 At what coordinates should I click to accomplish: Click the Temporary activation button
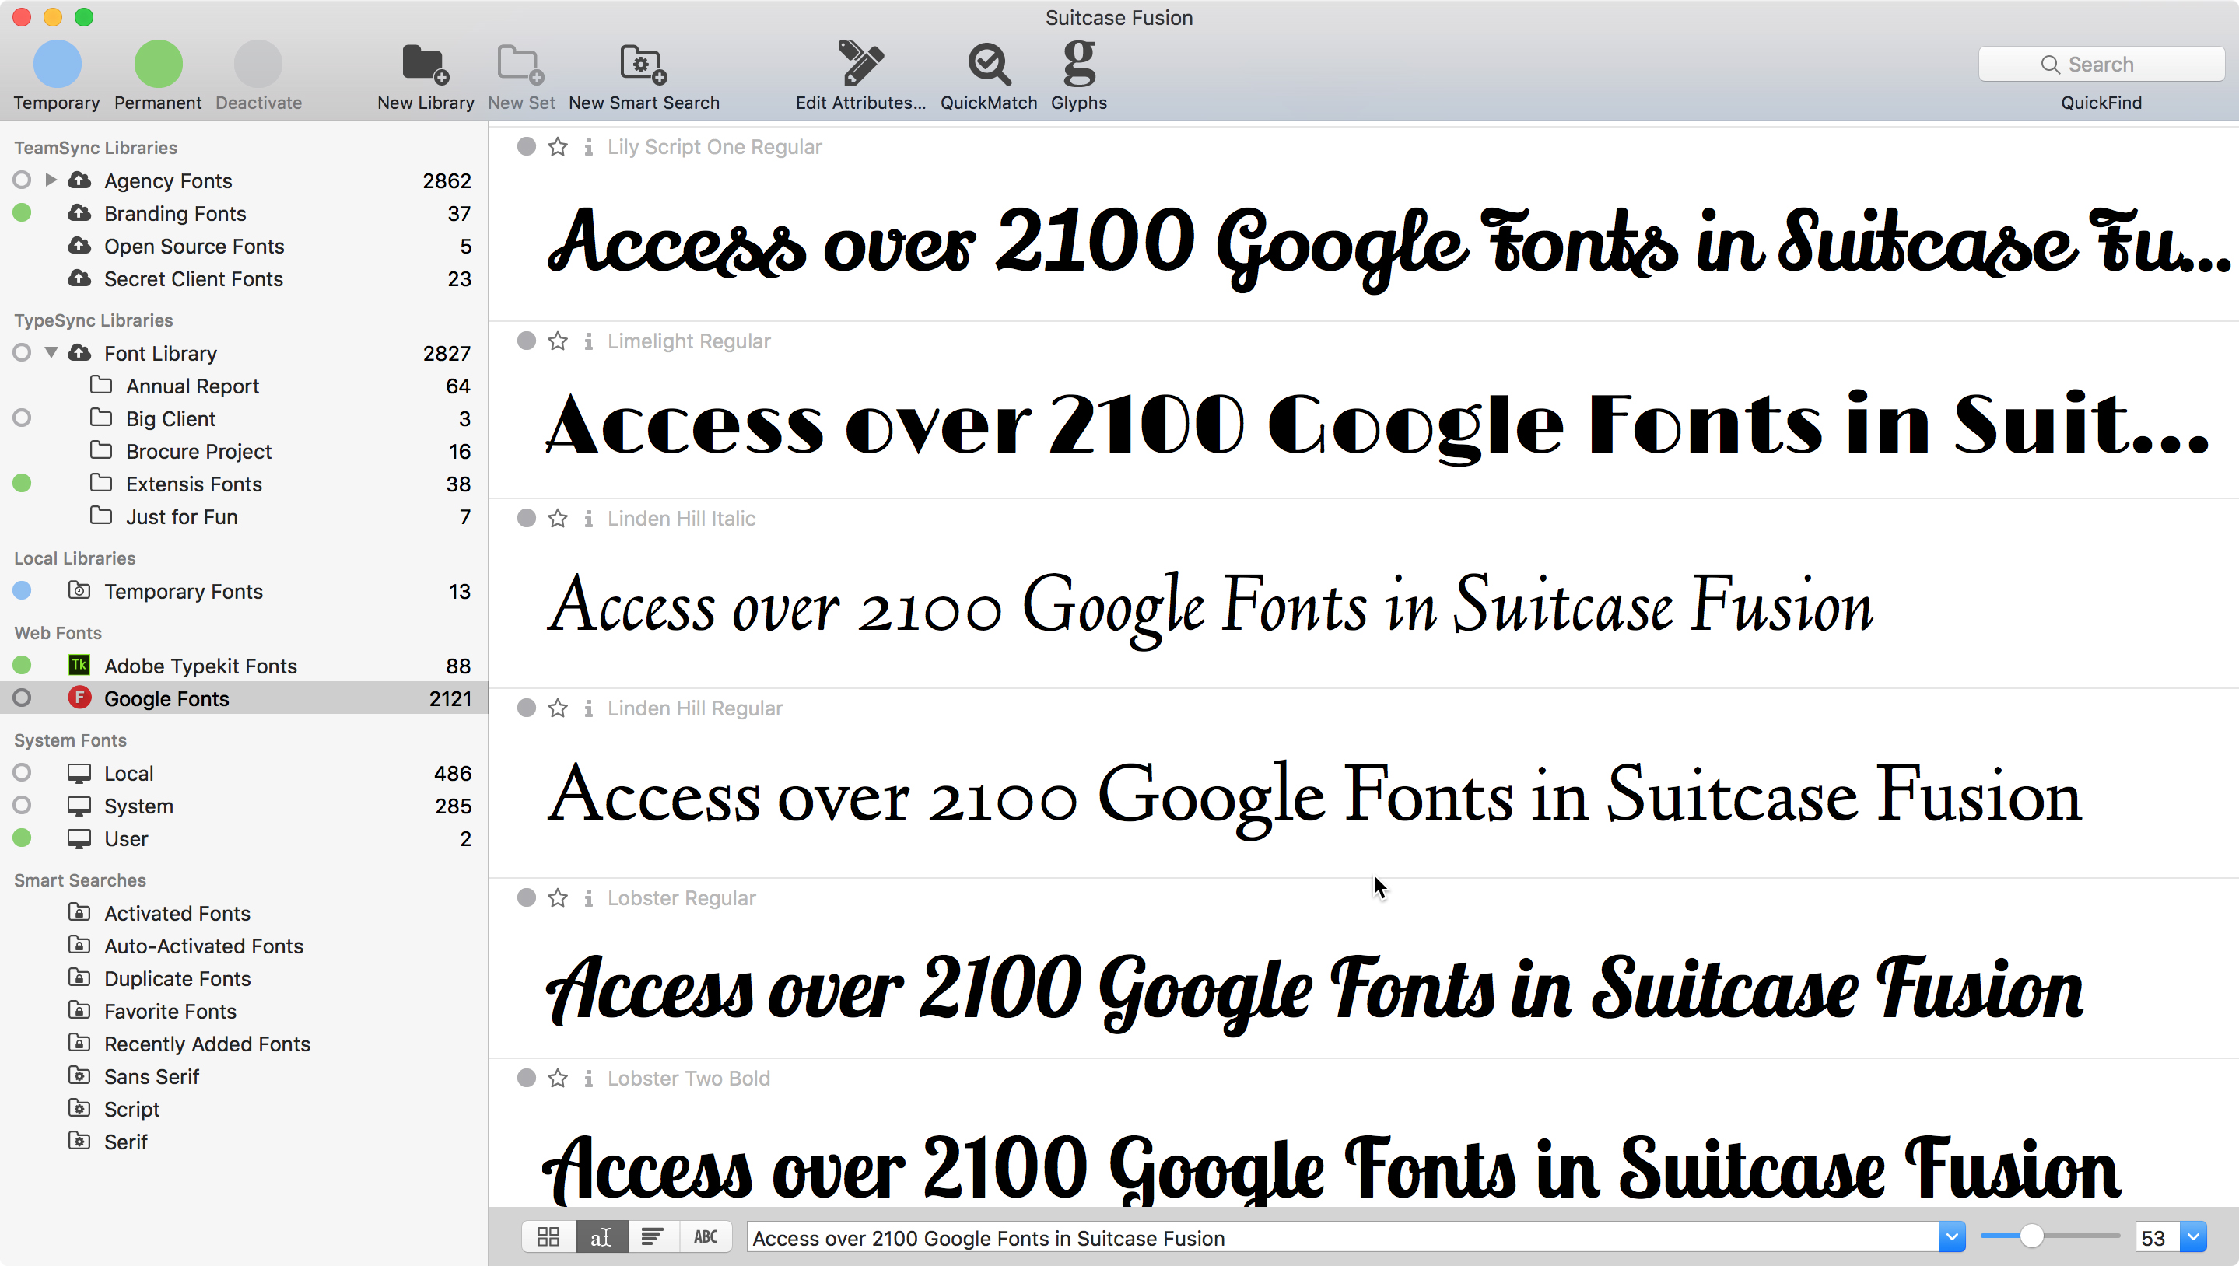[57, 65]
